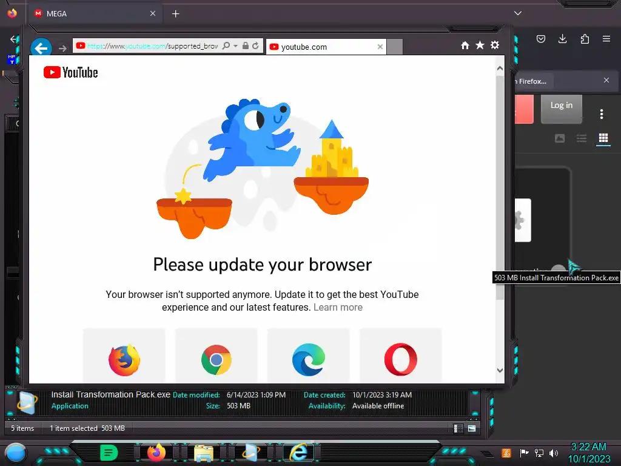
Task: Switch MEGA to grid view
Action: pyautogui.click(x=603, y=138)
